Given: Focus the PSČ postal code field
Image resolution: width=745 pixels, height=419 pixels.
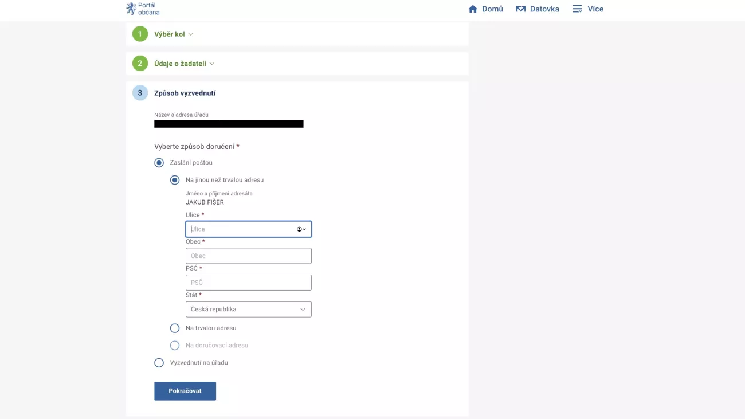Looking at the screenshot, I should click(x=248, y=283).
